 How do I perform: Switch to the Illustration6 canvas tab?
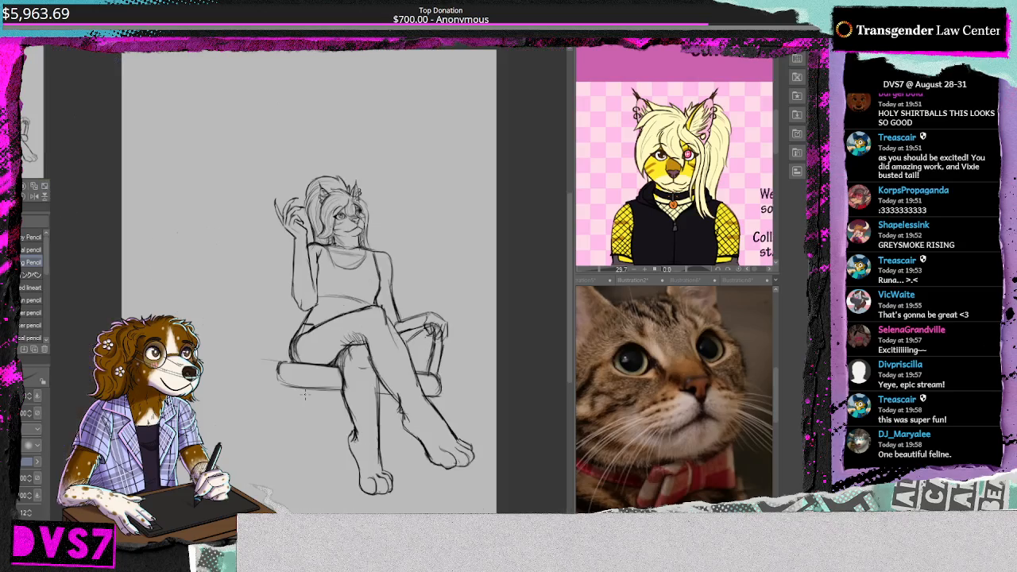click(686, 280)
